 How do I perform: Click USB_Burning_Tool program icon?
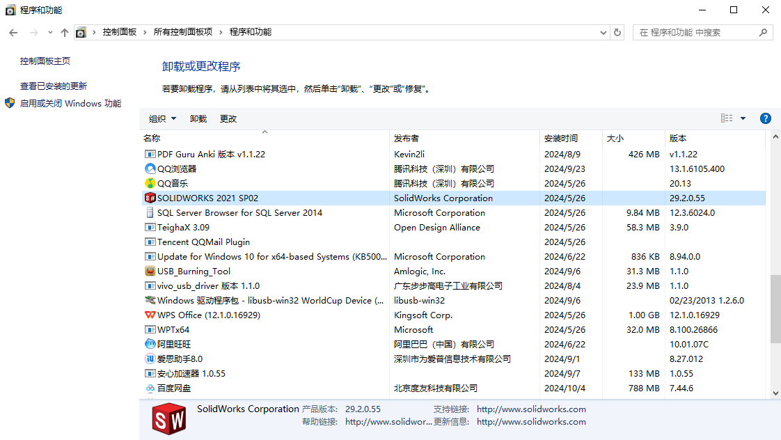150,271
